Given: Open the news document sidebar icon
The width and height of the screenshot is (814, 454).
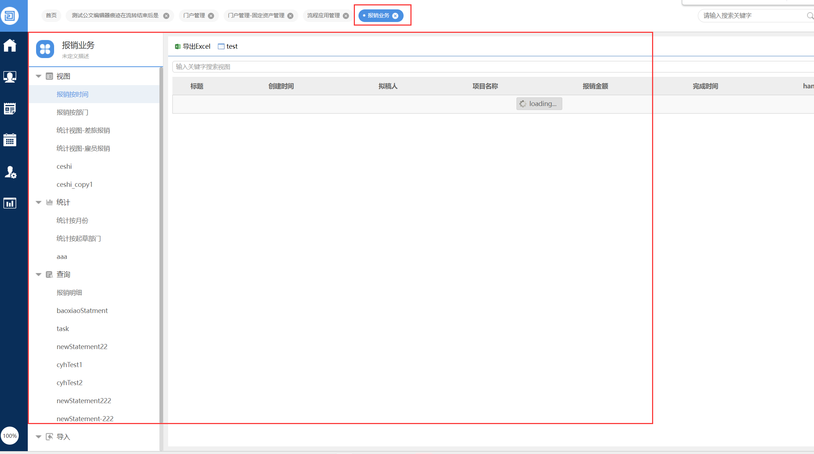Looking at the screenshot, I should (x=10, y=108).
